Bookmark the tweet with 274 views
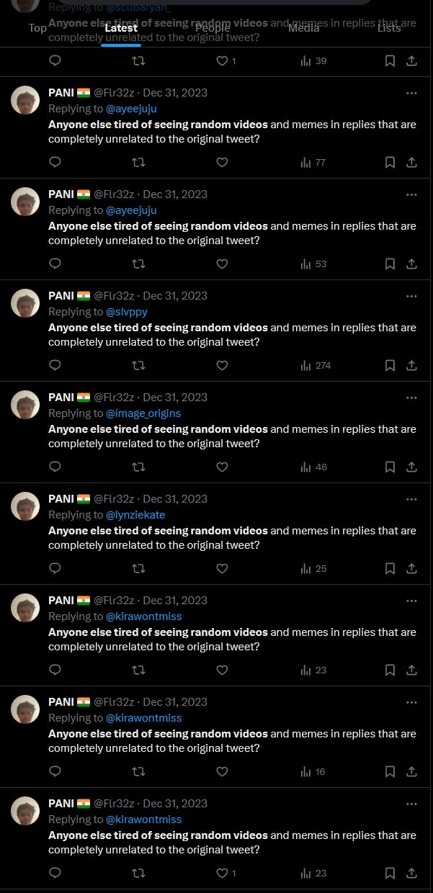The image size is (433, 893). click(390, 366)
